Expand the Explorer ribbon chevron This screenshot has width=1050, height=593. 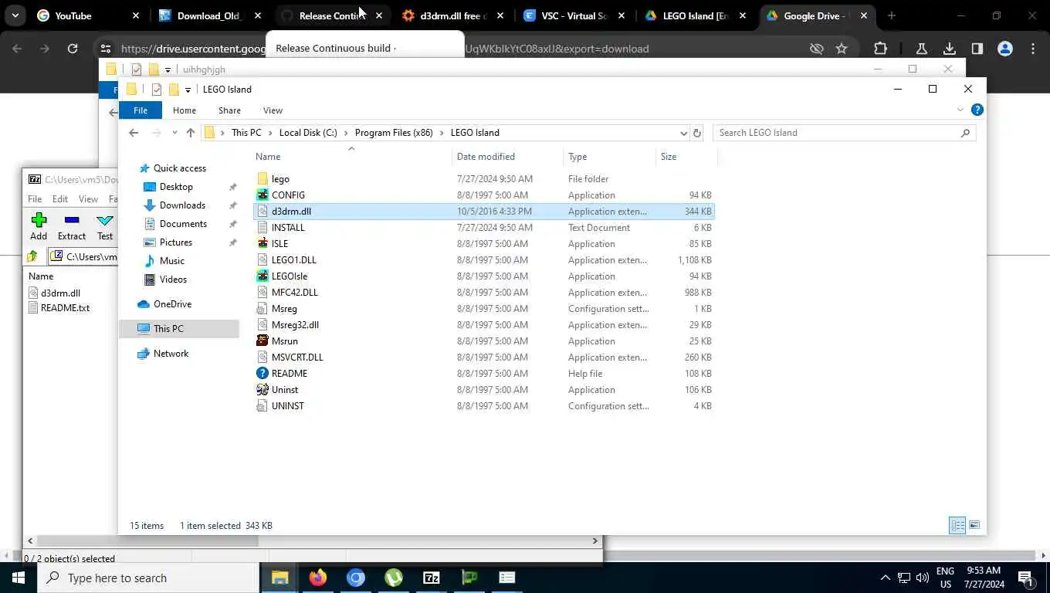960,110
